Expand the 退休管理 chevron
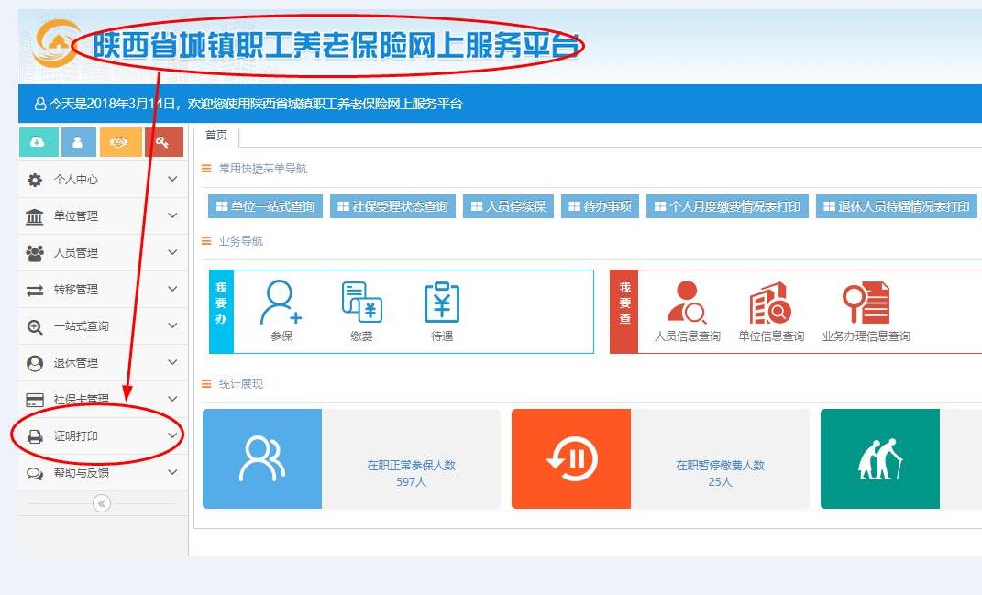Image resolution: width=982 pixels, height=595 pixels. click(x=173, y=362)
